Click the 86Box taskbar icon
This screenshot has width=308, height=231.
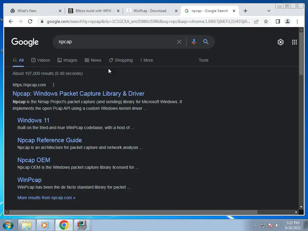pyautogui.click(x=82, y=225)
